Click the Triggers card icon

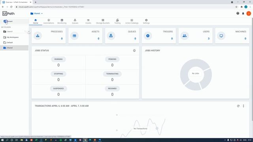coord(148,36)
